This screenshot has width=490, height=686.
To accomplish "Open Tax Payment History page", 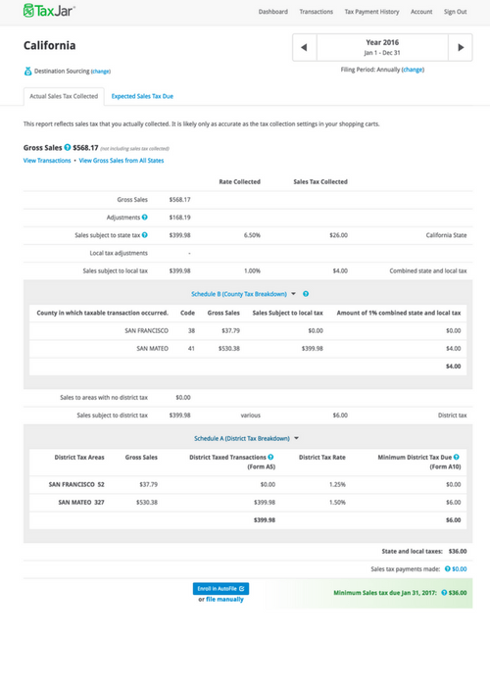I will point(371,12).
